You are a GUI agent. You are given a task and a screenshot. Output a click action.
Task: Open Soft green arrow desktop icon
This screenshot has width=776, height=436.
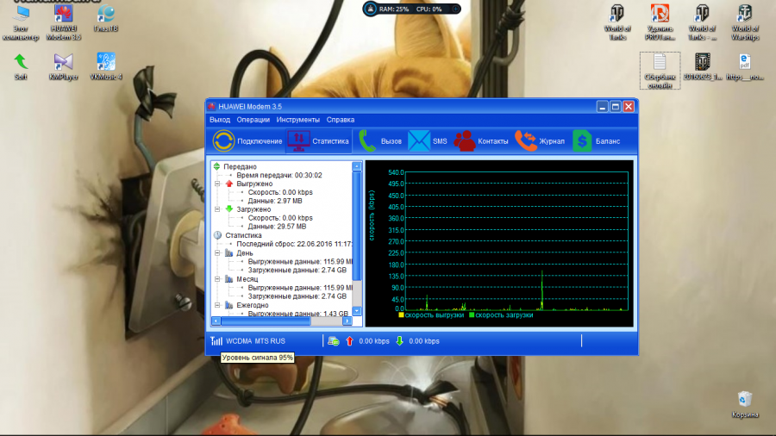coord(21,66)
